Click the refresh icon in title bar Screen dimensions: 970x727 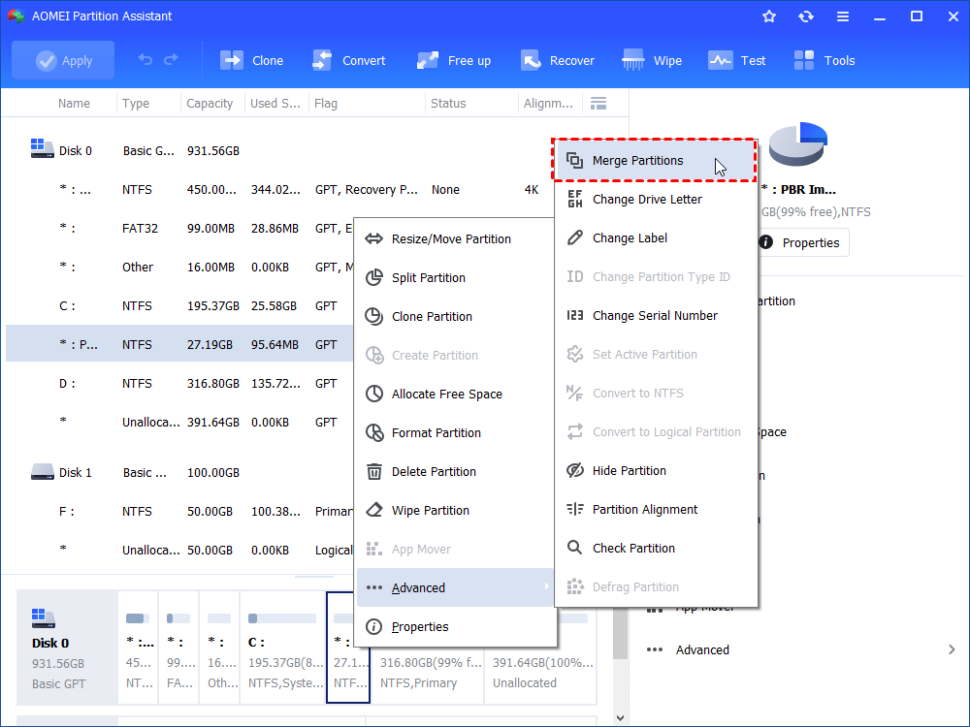(806, 16)
